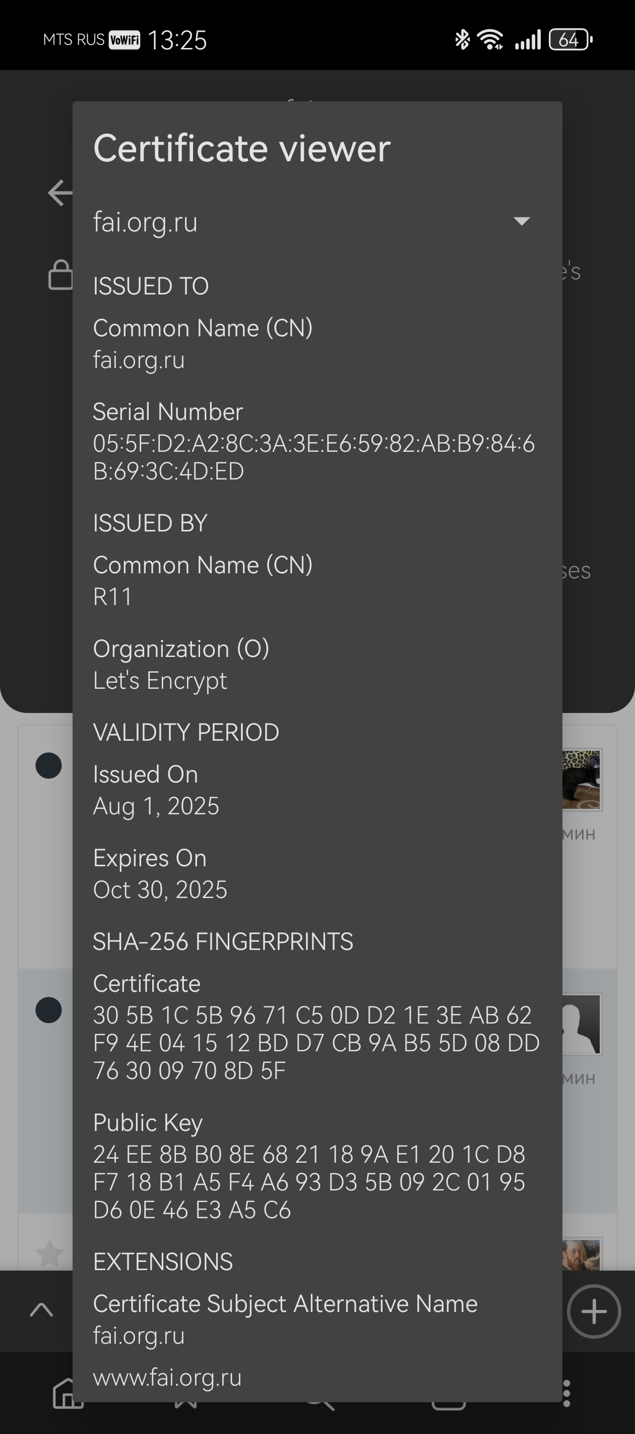Tap the back arrow behind the dialog
Screen dimensions: 635x1434
pos(59,193)
